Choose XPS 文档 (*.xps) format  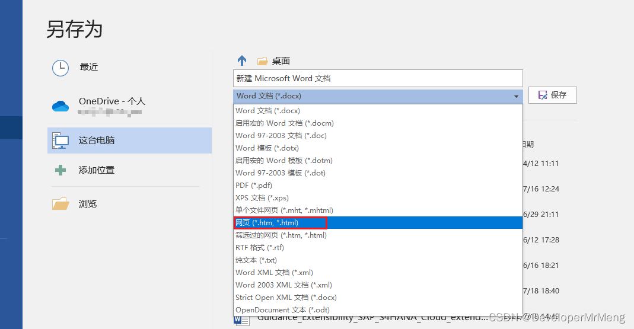point(378,198)
